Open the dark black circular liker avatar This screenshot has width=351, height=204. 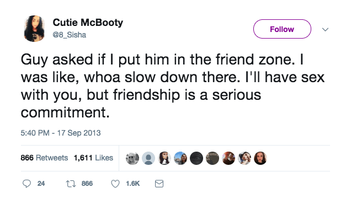tap(196, 158)
